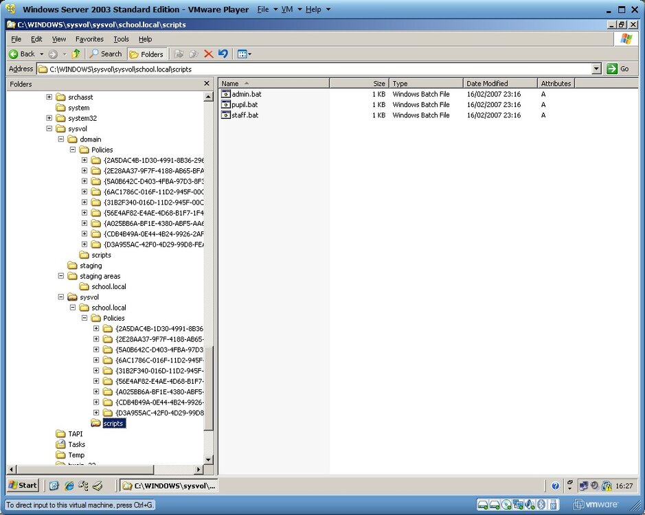Click the Forward navigation arrow icon
This screenshot has width=645, height=515.
coord(53,54)
